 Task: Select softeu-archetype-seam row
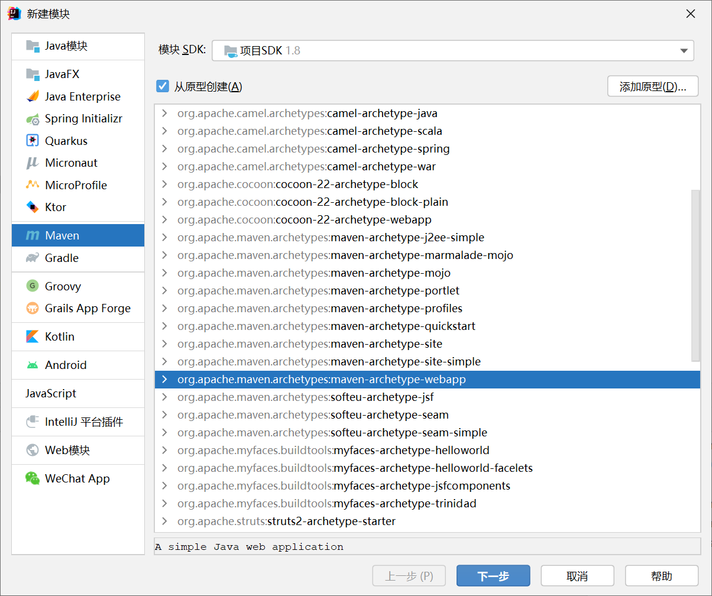(x=428, y=414)
